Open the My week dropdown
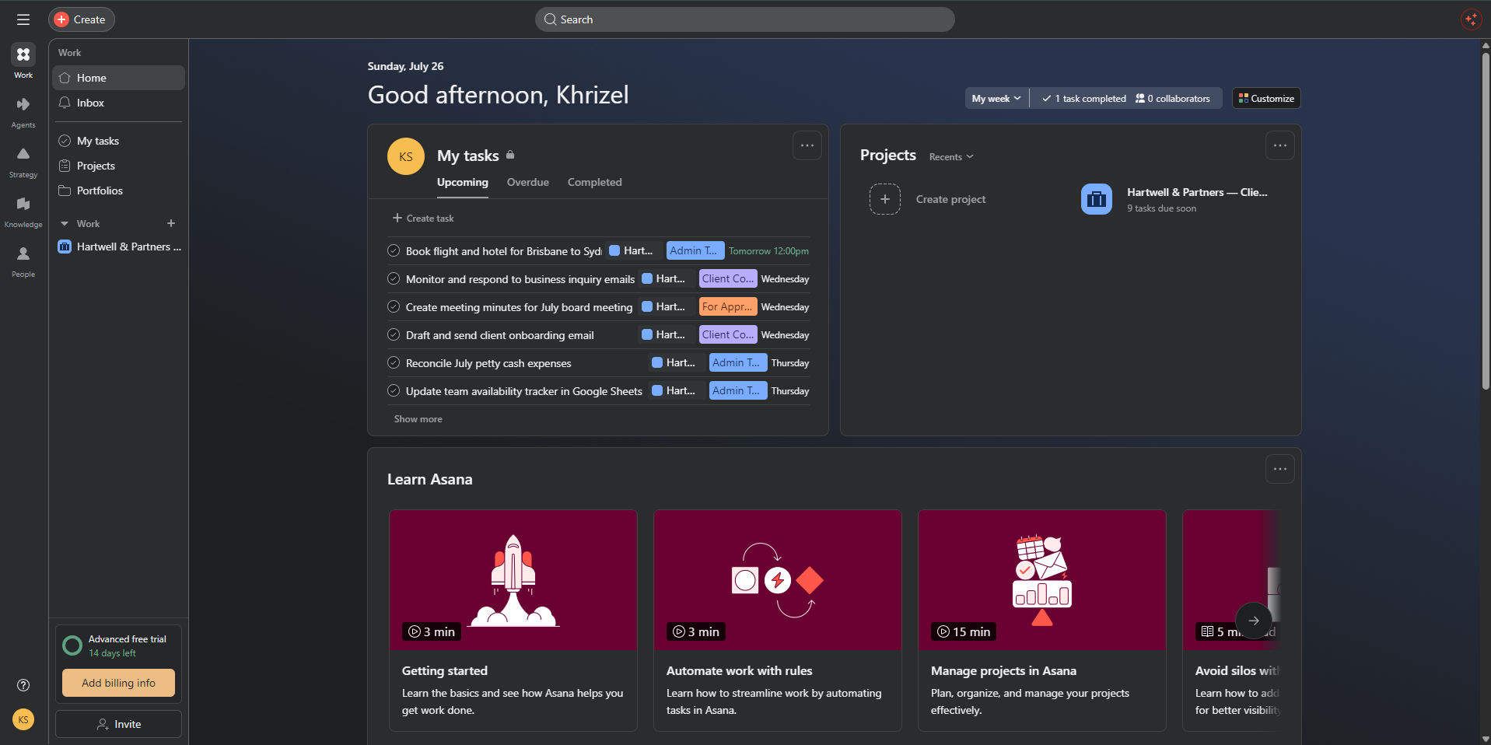The image size is (1491, 745). [996, 98]
